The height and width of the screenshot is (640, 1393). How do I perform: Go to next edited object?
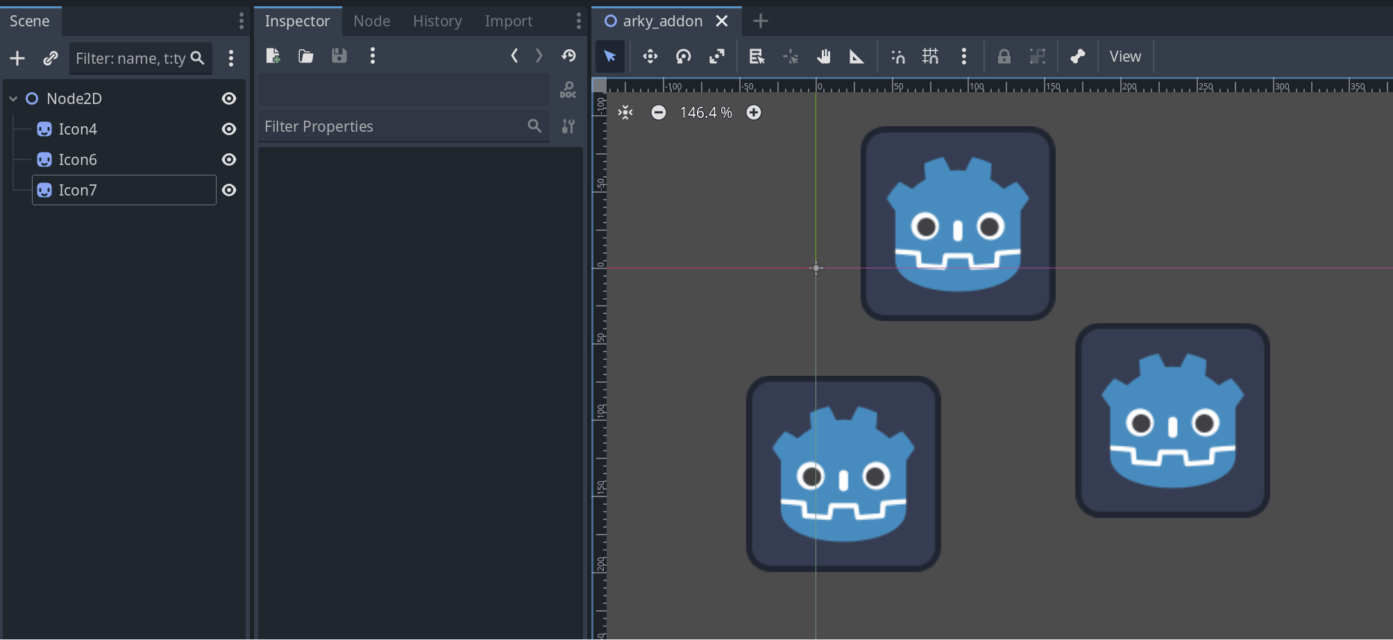539,56
